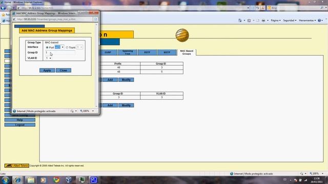Screen dimensions: 328x184
Task: Click the stop loading icon
Action: click(263, 8)
